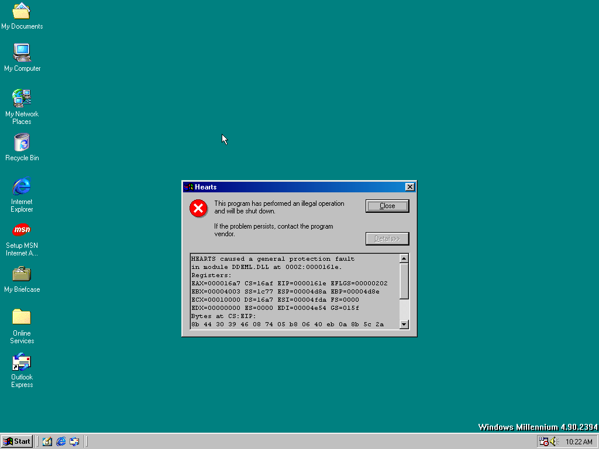Select the Internet Explorer desktop icon
Viewport: 599px width, 449px height.
(22, 186)
